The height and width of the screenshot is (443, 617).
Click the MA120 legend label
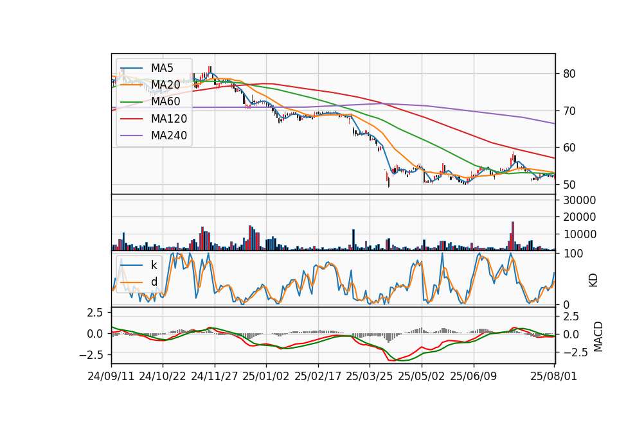coord(169,119)
